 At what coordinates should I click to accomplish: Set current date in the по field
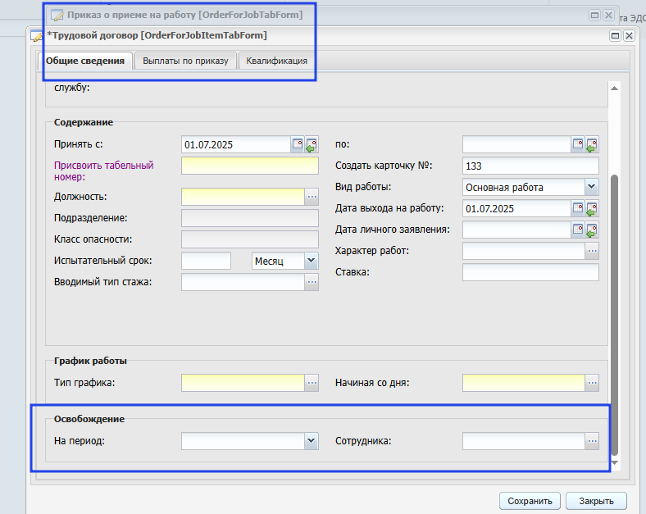pyautogui.click(x=592, y=144)
